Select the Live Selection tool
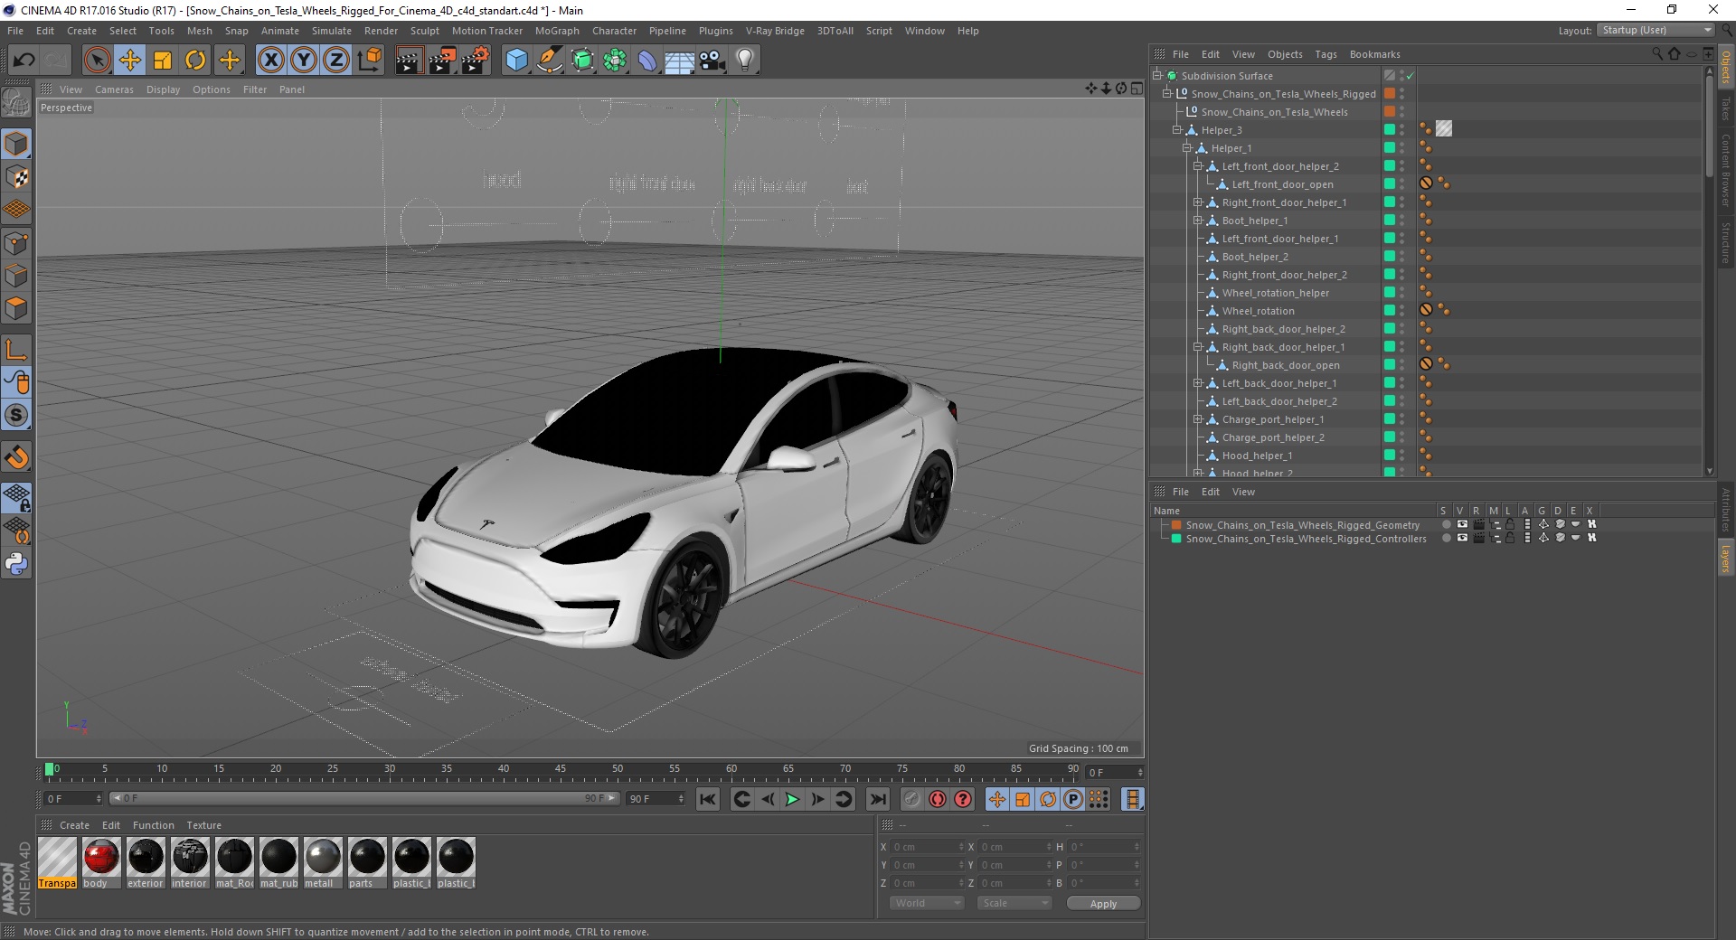Viewport: 1736px width, 940px height. point(97,61)
